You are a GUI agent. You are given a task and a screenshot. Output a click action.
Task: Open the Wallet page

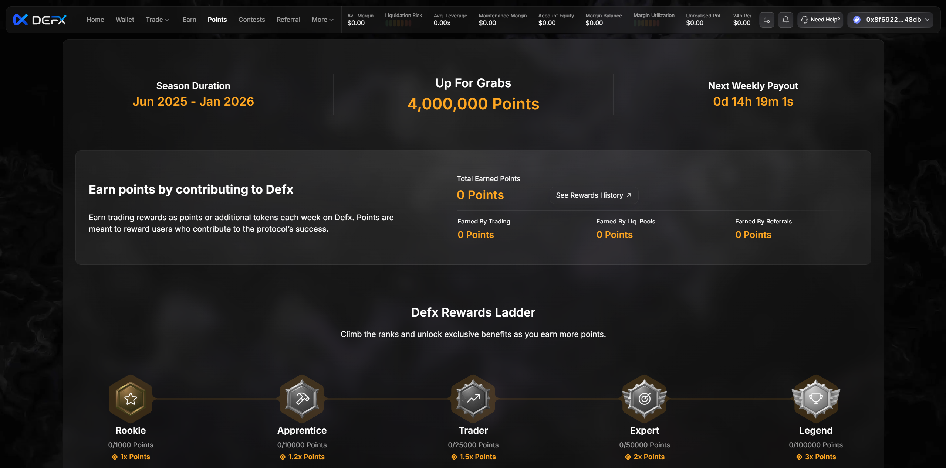coord(125,20)
